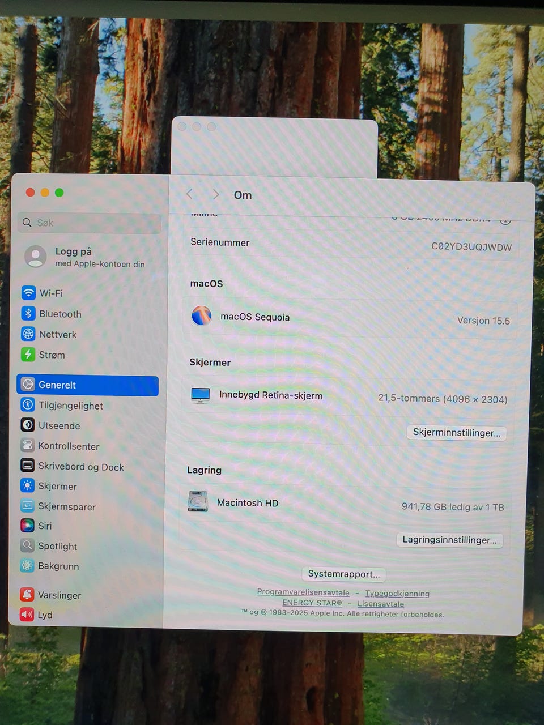Click the Om title in toolbar
This screenshot has width=544, height=725.
(243, 195)
